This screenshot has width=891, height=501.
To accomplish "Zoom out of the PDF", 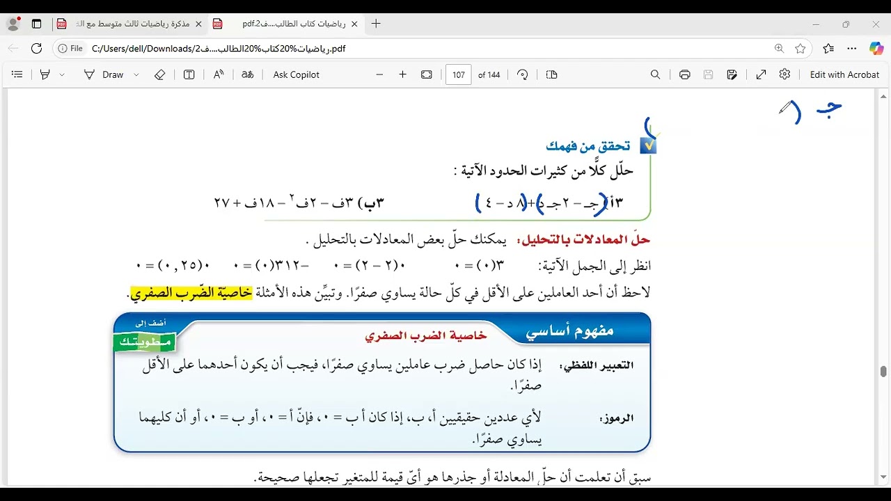I will pyautogui.click(x=379, y=74).
